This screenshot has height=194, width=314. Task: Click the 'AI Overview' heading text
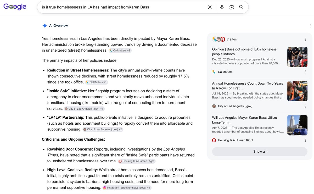(x=58, y=26)
